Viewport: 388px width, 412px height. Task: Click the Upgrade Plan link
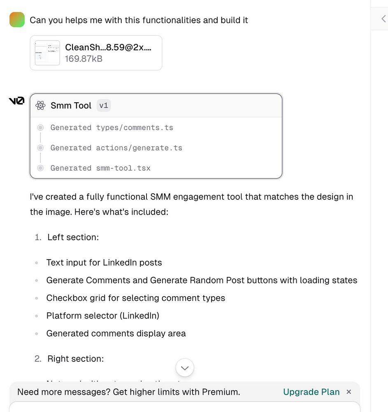tap(311, 392)
